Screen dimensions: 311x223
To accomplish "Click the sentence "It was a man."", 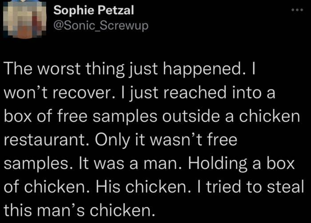I will click(x=138, y=163).
